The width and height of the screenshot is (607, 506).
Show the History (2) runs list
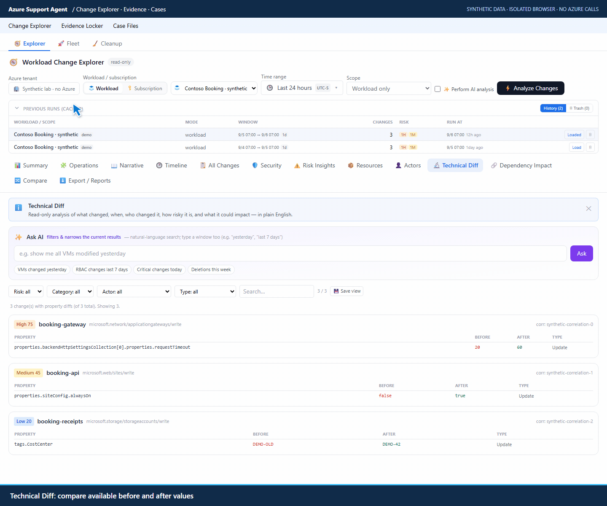[553, 108]
